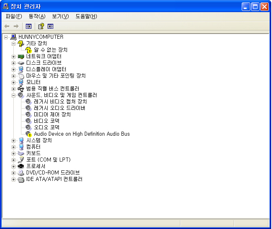Select the 레거시 비디오 캡처 장치 entry

(61, 101)
